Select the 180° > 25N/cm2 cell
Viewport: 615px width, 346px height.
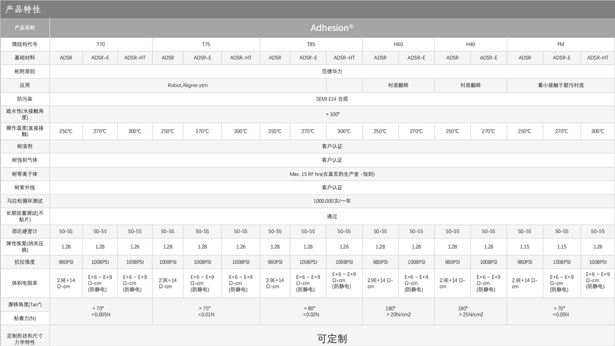pyautogui.click(x=470, y=311)
